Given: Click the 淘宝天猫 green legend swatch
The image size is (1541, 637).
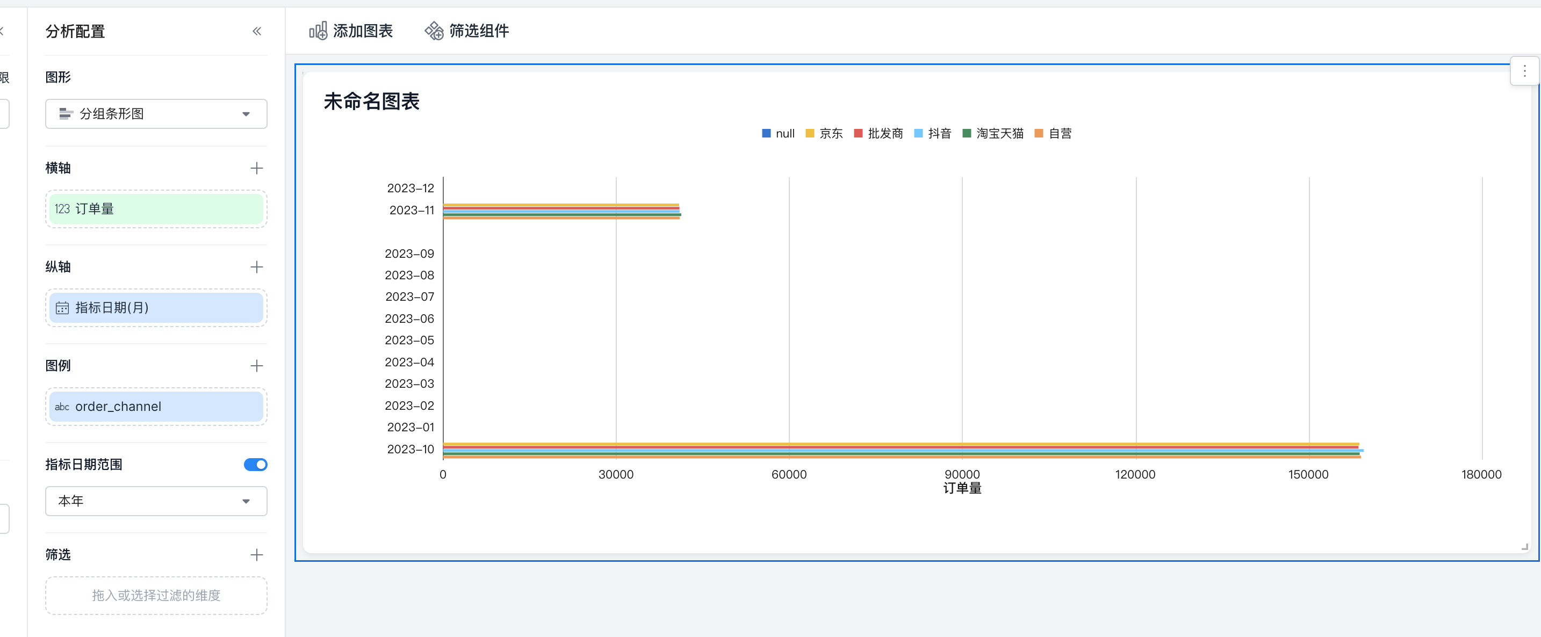Looking at the screenshot, I should click(966, 133).
